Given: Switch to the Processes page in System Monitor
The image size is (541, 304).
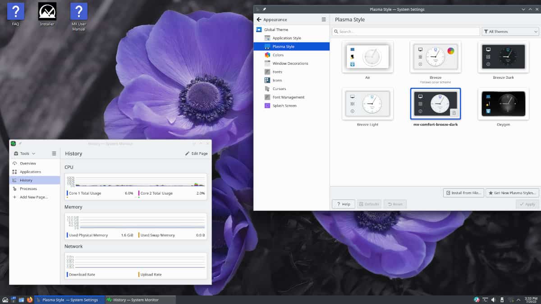Looking at the screenshot, I should (28, 189).
